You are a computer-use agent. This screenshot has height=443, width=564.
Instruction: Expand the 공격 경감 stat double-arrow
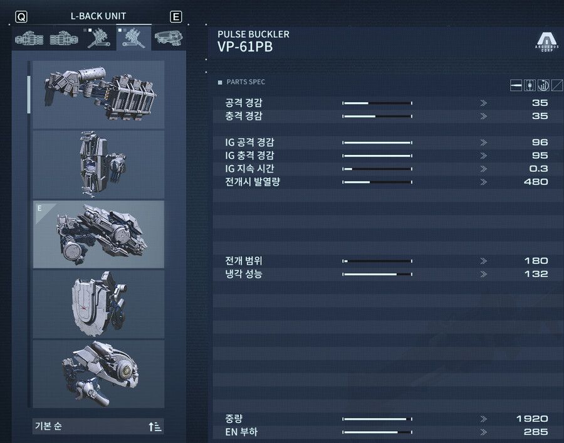point(483,103)
